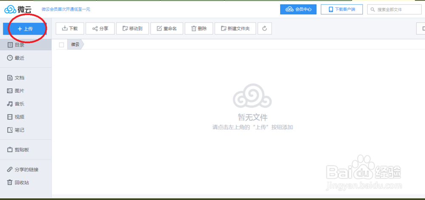
Task: Refresh the file list with the refresh icon
Action: click(x=265, y=28)
